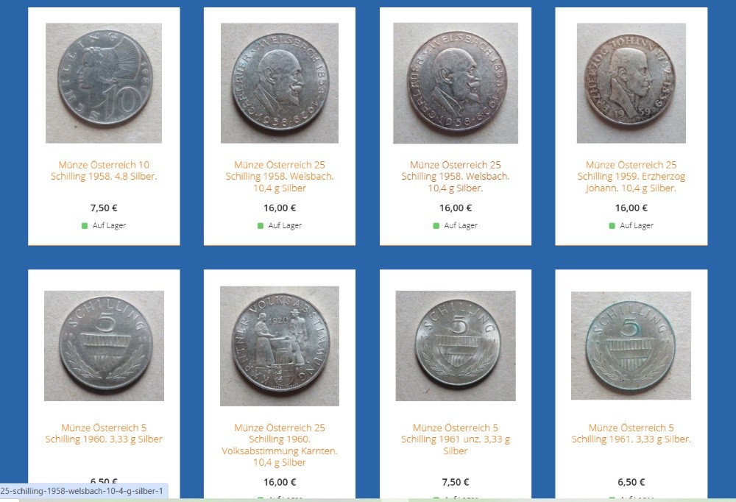The width and height of the screenshot is (736, 502).
Task: Open link Münze Österreich 10 Schilling 1958
Action: coord(104,171)
